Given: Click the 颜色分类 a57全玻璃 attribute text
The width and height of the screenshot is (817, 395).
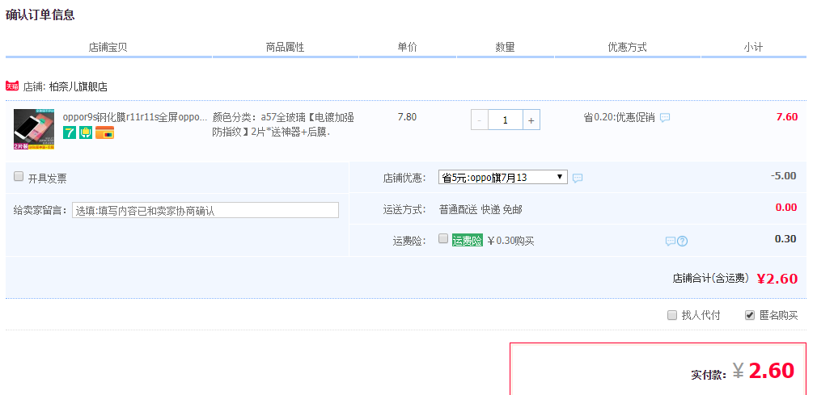Looking at the screenshot, I should click(283, 124).
